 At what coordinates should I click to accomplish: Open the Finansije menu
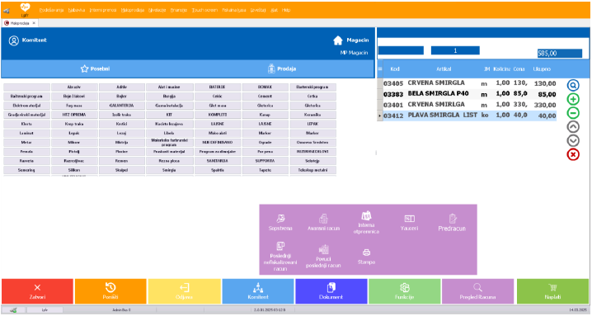click(x=179, y=10)
